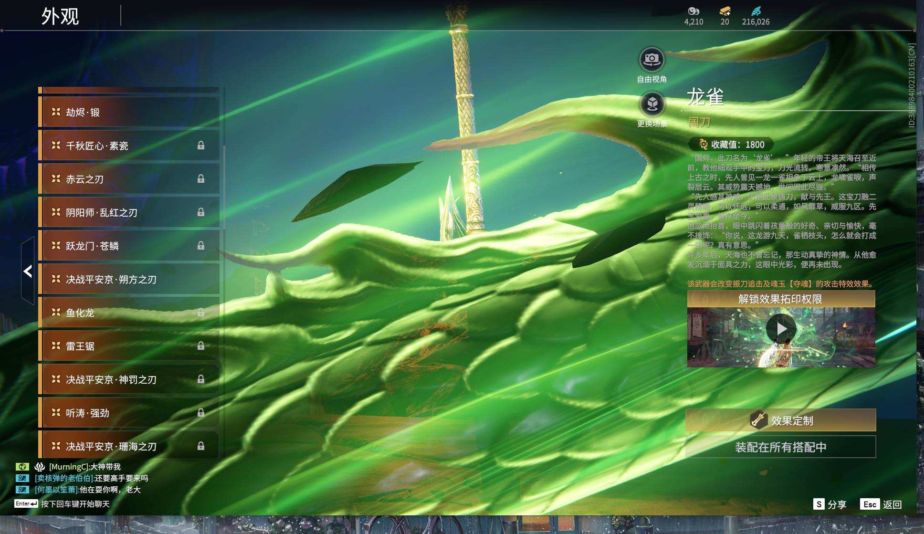Select the 千秋匠心·素瓷 skin entry
The width and height of the screenshot is (924, 534).
tap(129, 146)
